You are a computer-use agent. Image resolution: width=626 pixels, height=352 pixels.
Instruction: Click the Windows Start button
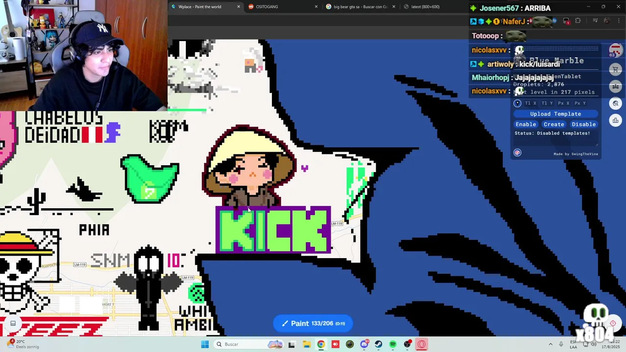205,344
